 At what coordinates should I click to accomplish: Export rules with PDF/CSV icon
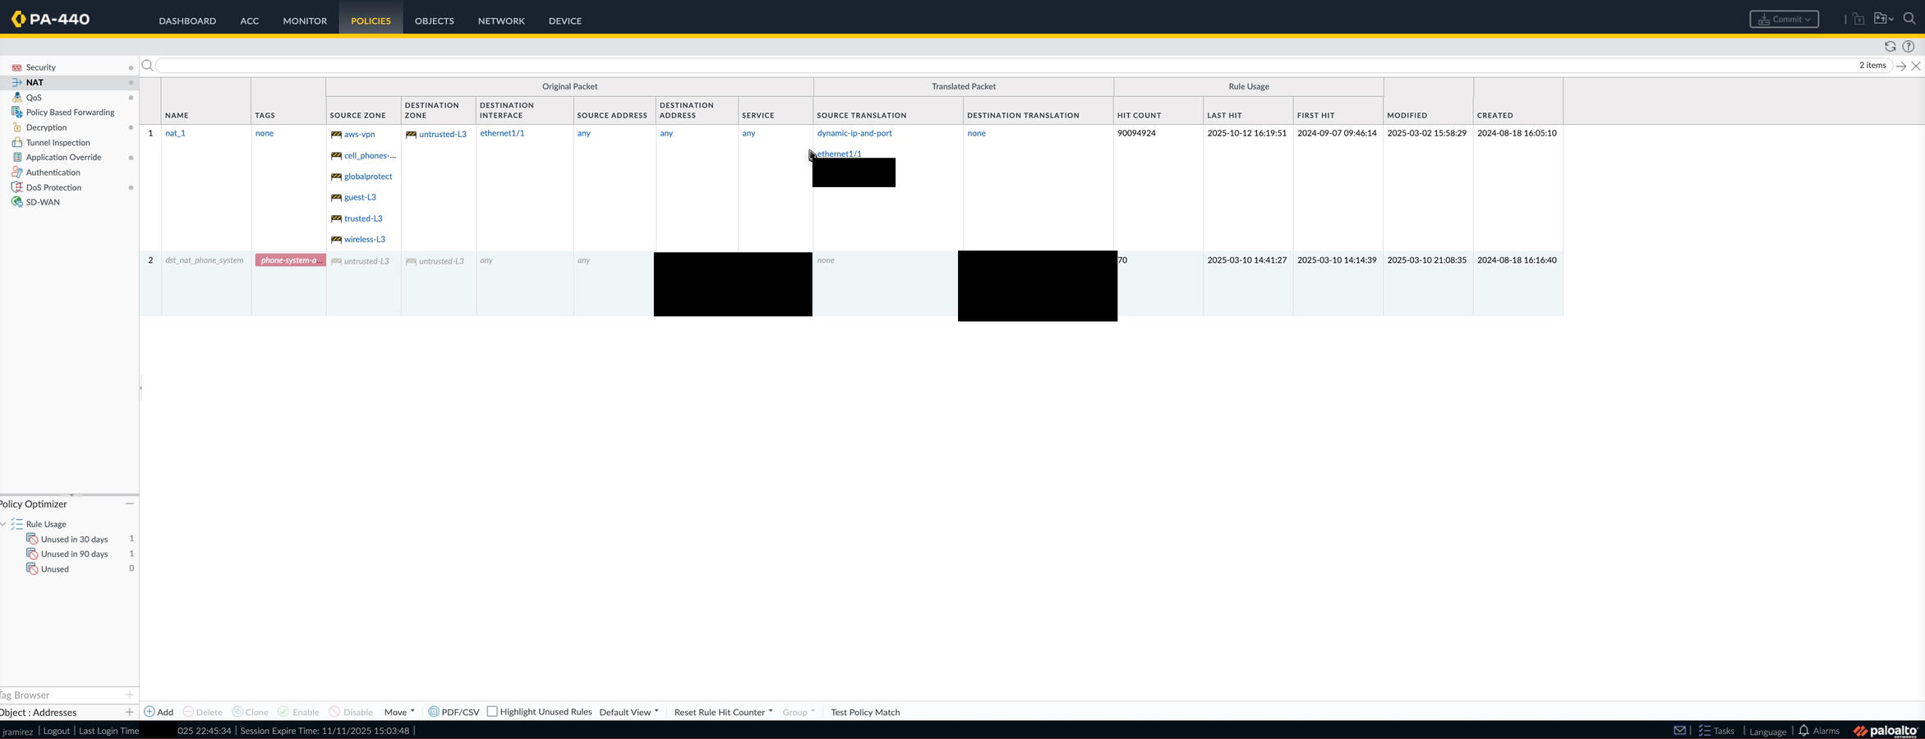click(x=434, y=712)
